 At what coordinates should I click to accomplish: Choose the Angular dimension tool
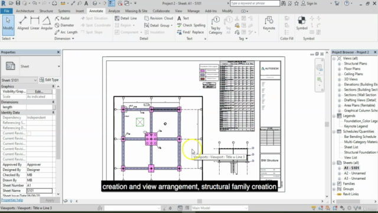[47, 23]
